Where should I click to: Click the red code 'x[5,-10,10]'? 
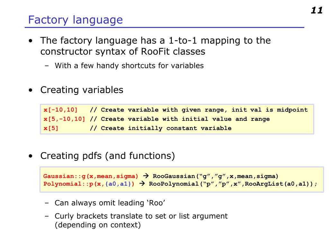tap(64, 119)
